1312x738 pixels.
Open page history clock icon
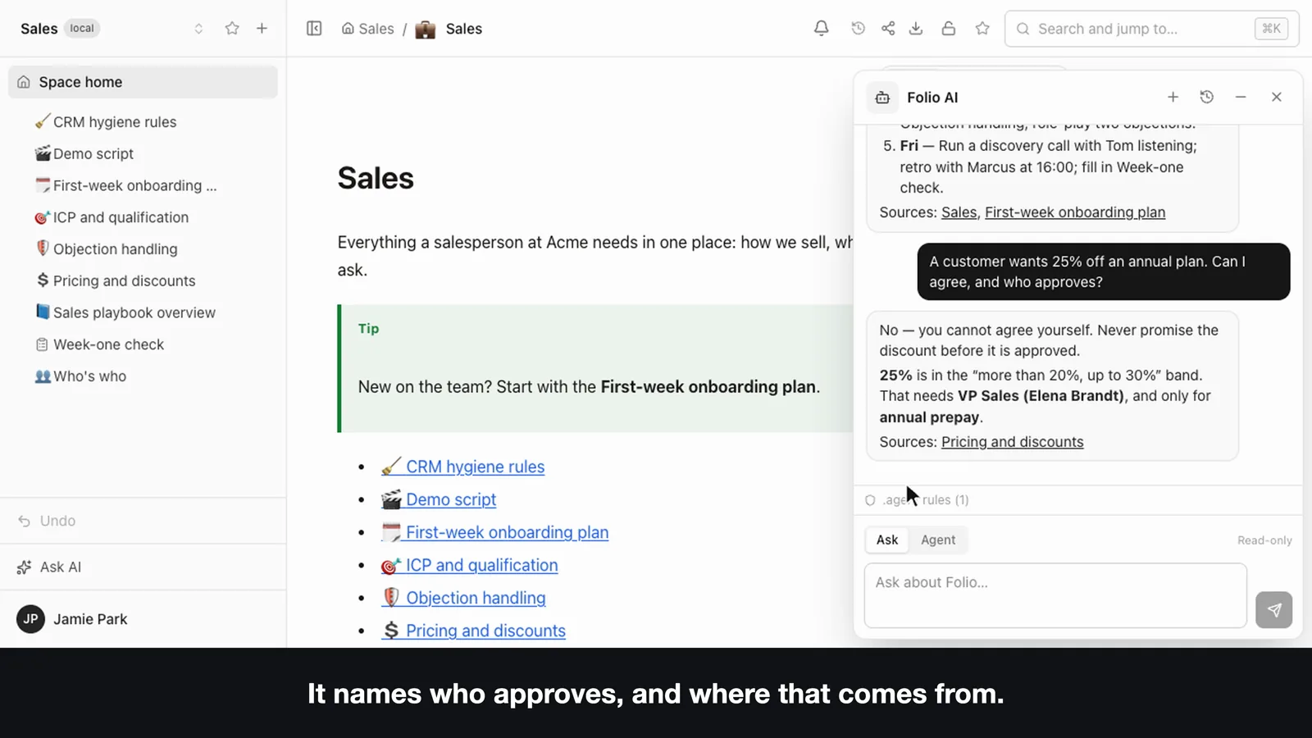[858, 29]
